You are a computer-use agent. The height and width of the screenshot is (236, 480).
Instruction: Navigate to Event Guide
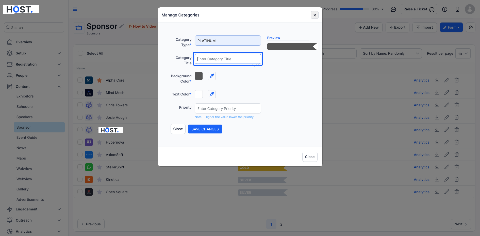(27, 137)
